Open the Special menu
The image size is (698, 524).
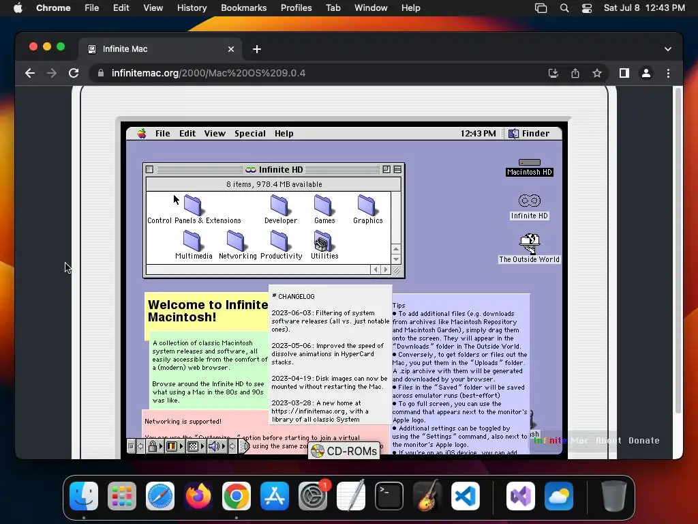(x=249, y=134)
